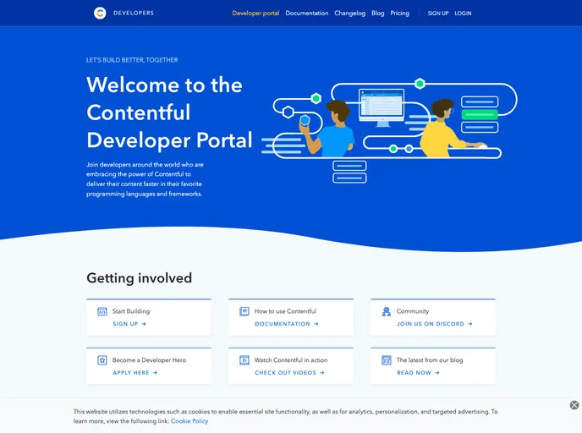Click the arrow next to SIGN UP card link
Screen dimensions: 582x433
144,324
